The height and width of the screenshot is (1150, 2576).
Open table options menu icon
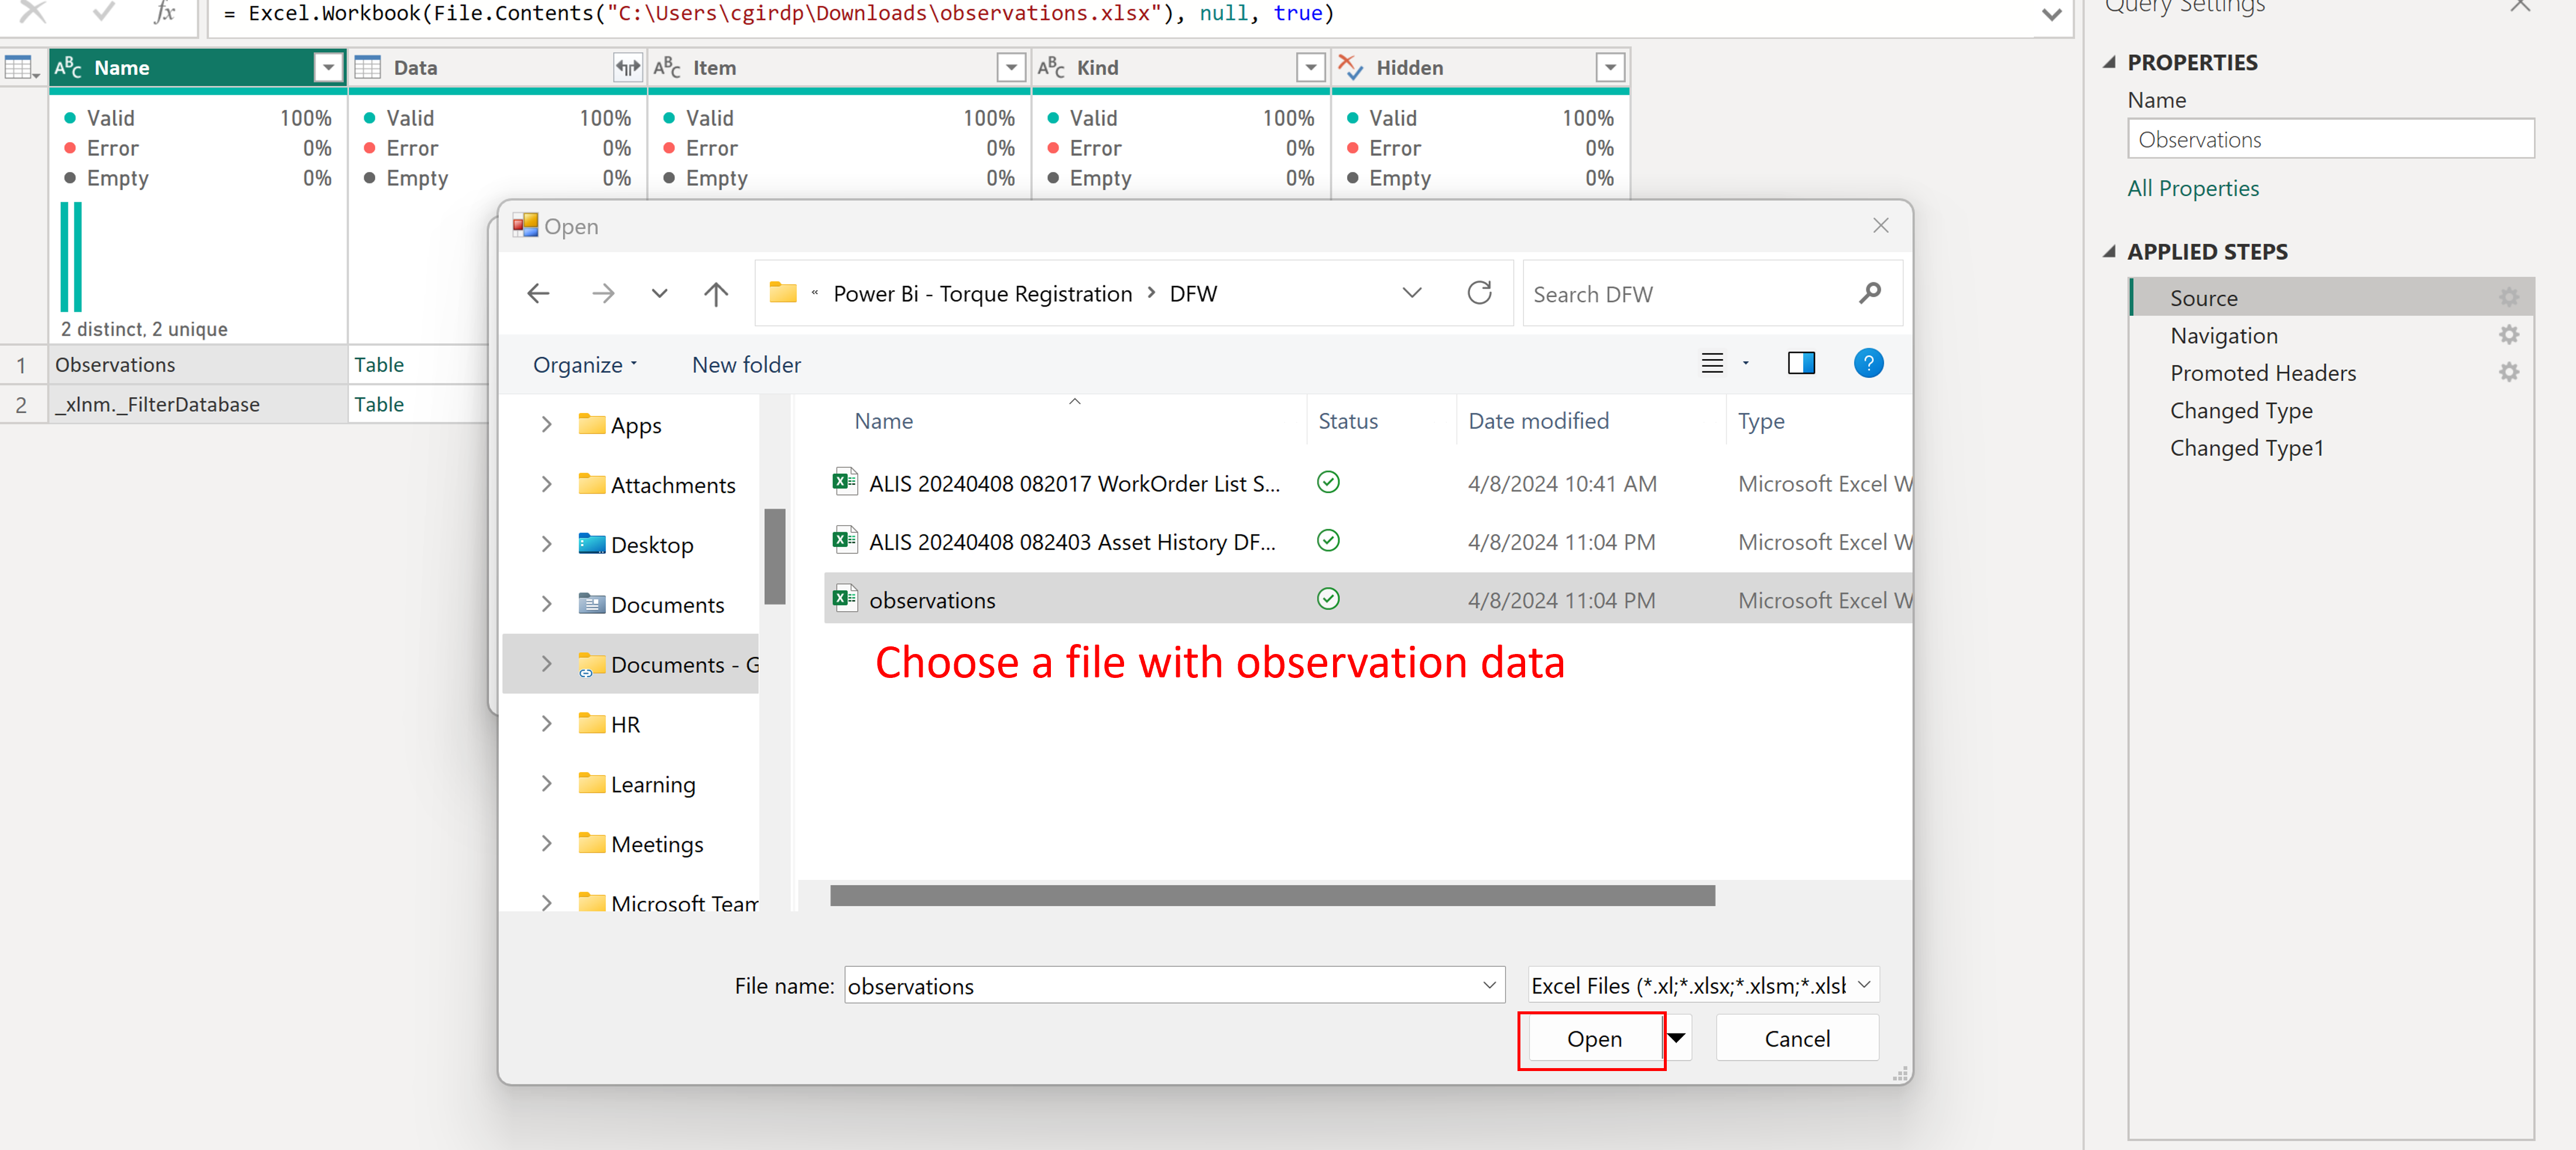click(x=21, y=68)
